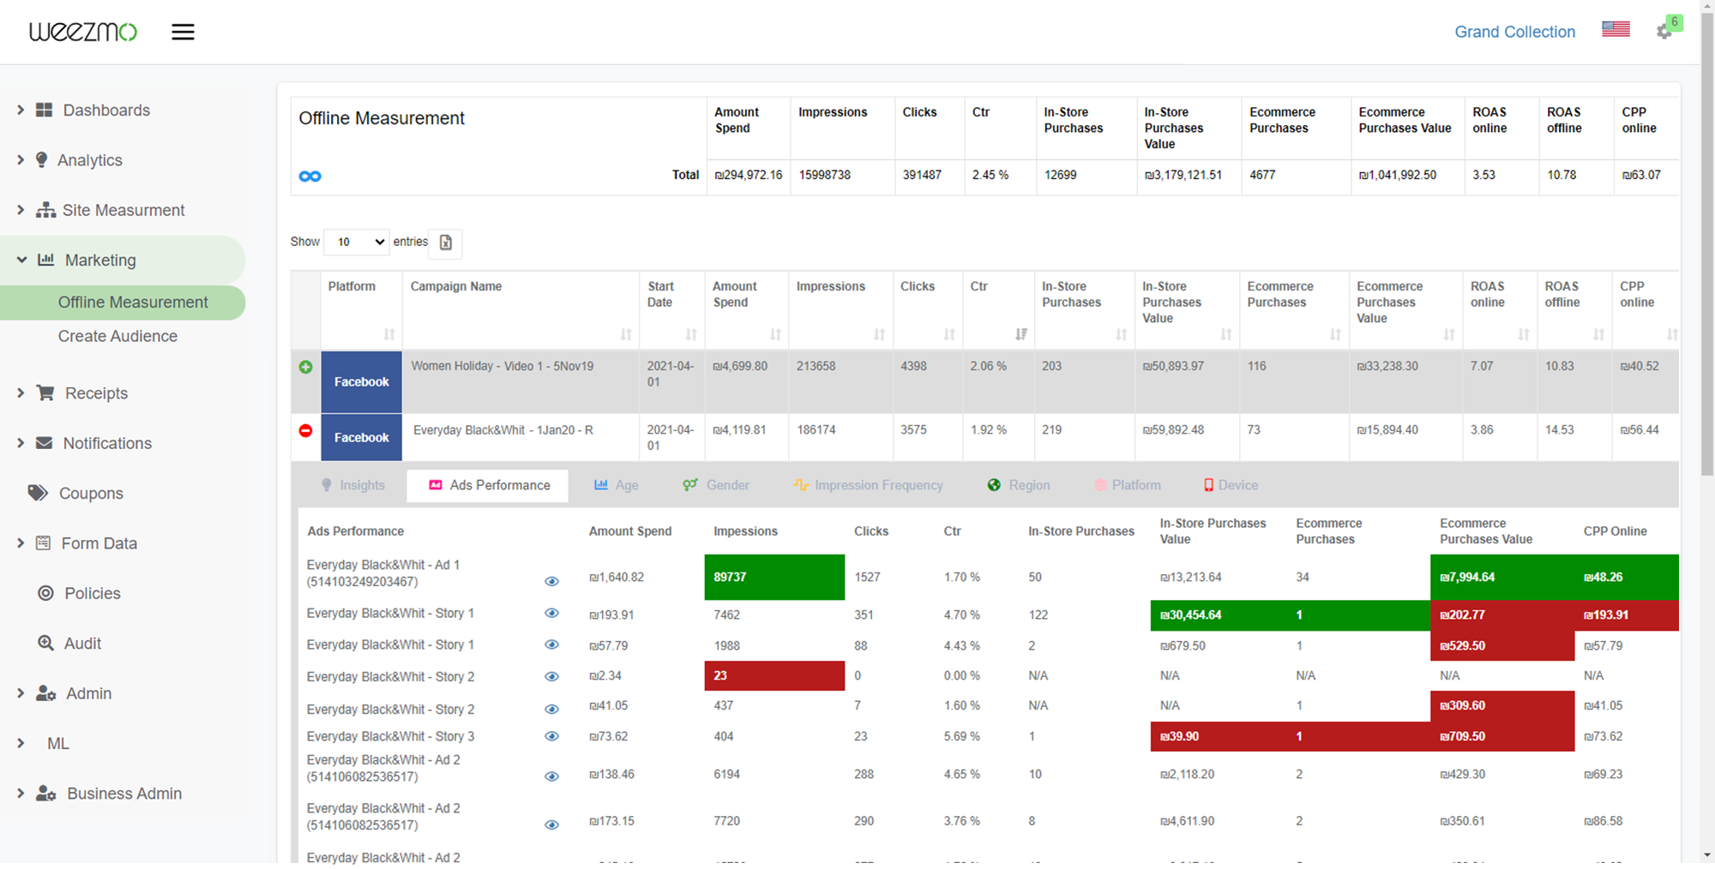
Task: Open the Show entries dropdown
Action: coord(356,242)
